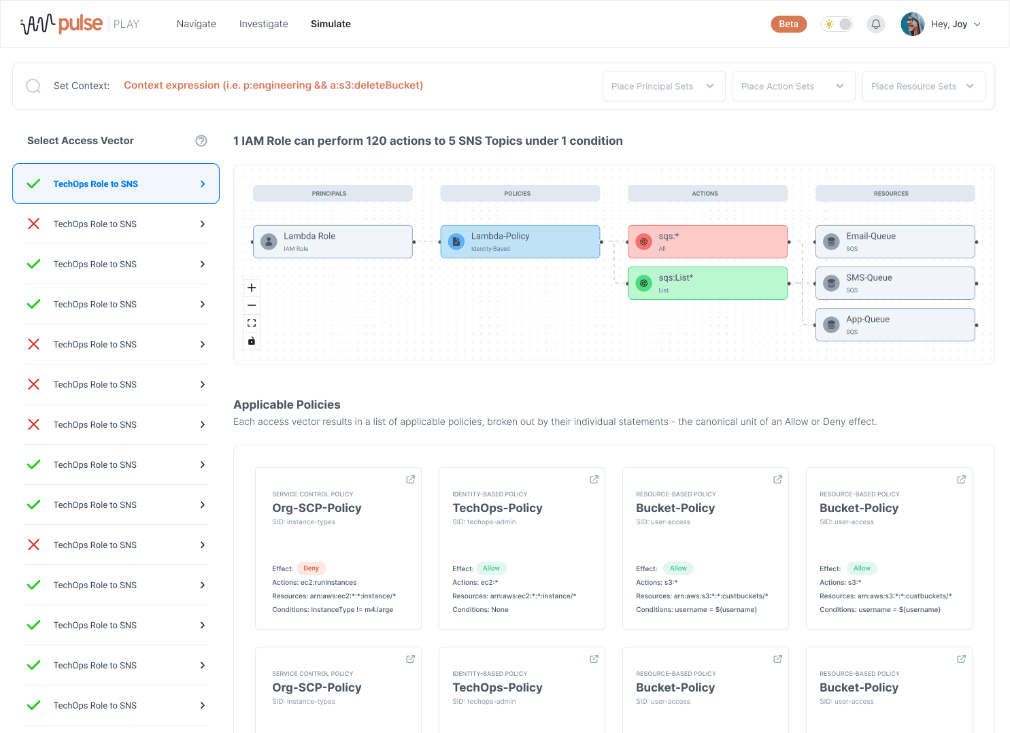Select the sqs:List* action node
Image resolution: width=1010 pixels, height=733 pixels.
tap(708, 283)
